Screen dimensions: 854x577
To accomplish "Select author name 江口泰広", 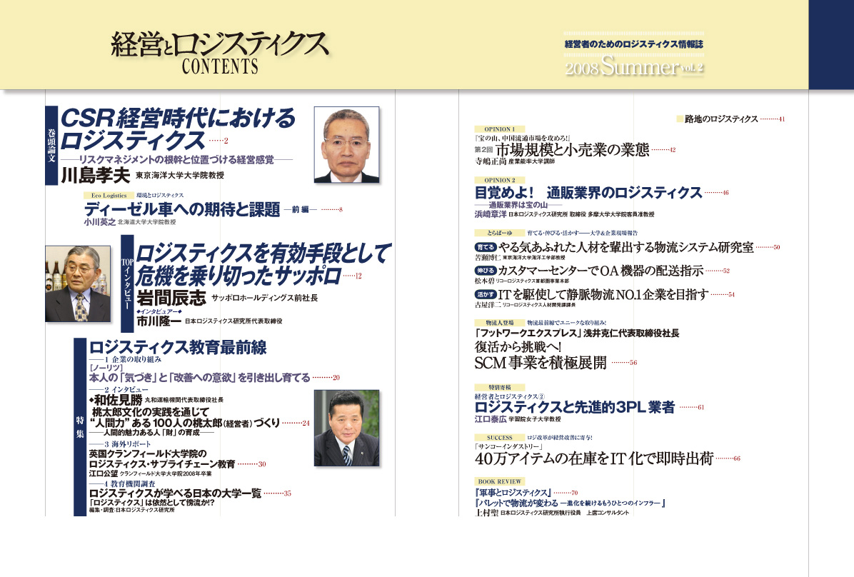I will point(490,419).
